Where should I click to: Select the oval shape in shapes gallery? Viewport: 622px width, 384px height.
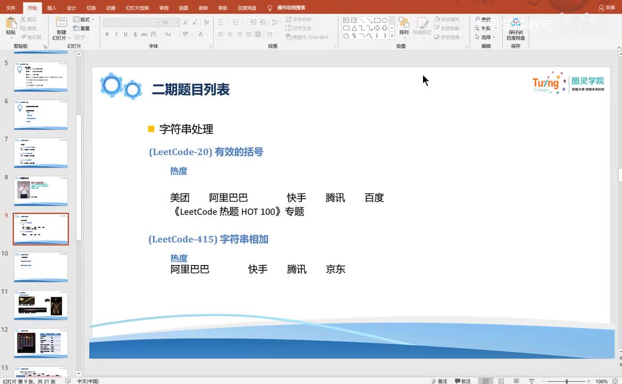click(x=385, y=20)
